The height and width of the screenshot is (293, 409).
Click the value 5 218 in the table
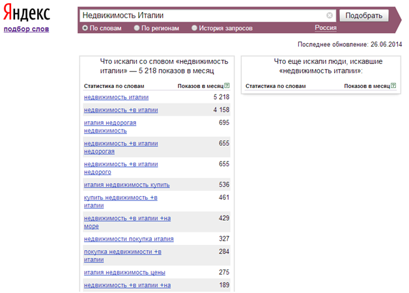click(x=221, y=97)
